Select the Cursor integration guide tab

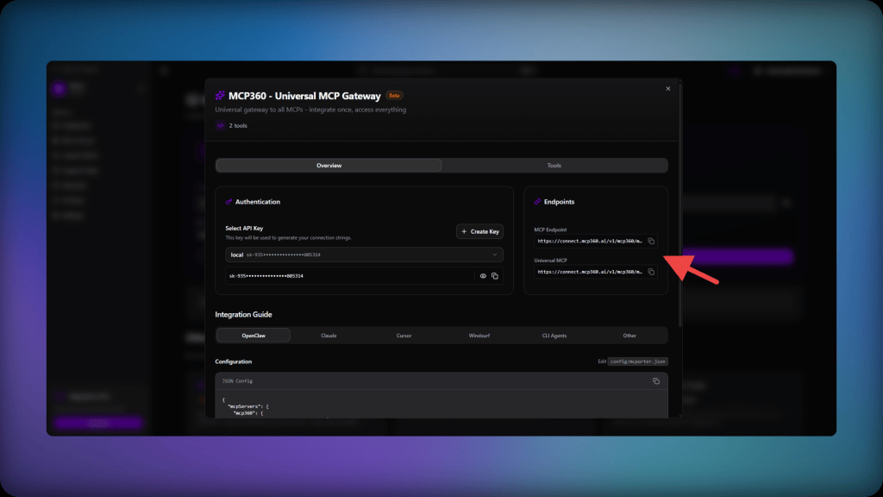click(x=404, y=336)
